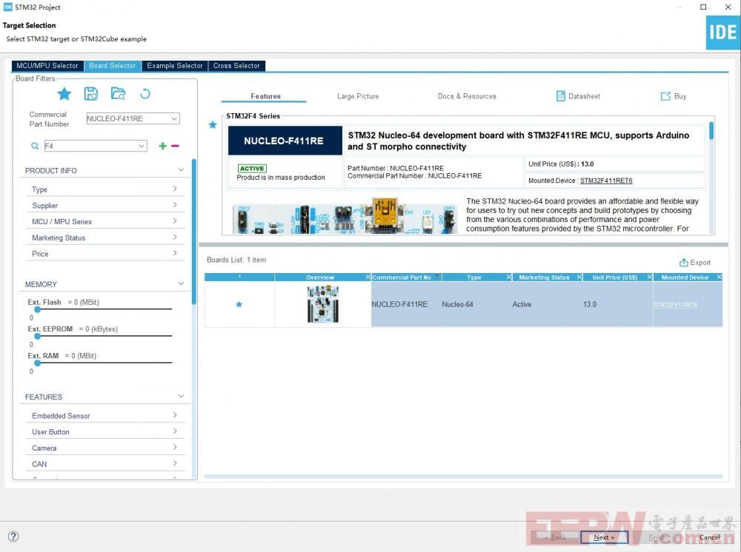The image size is (741, 552).
Task: Add a search filter with green plus
Action: [x=162, y=146]
